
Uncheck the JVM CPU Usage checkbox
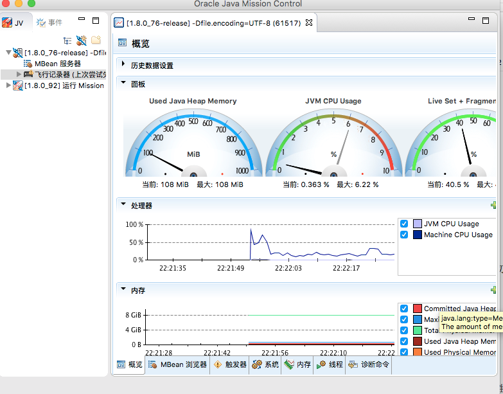pos(404,224)
